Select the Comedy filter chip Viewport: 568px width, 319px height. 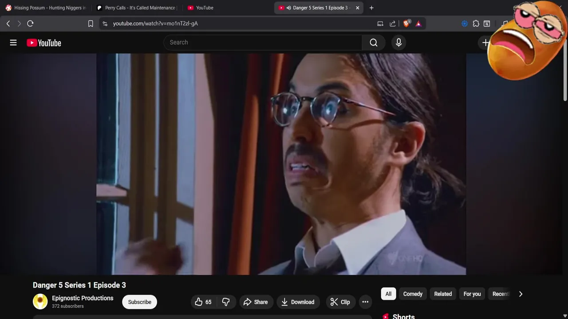413,294
